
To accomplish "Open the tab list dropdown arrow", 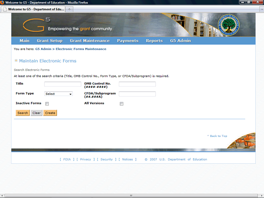I will [262, 9].
